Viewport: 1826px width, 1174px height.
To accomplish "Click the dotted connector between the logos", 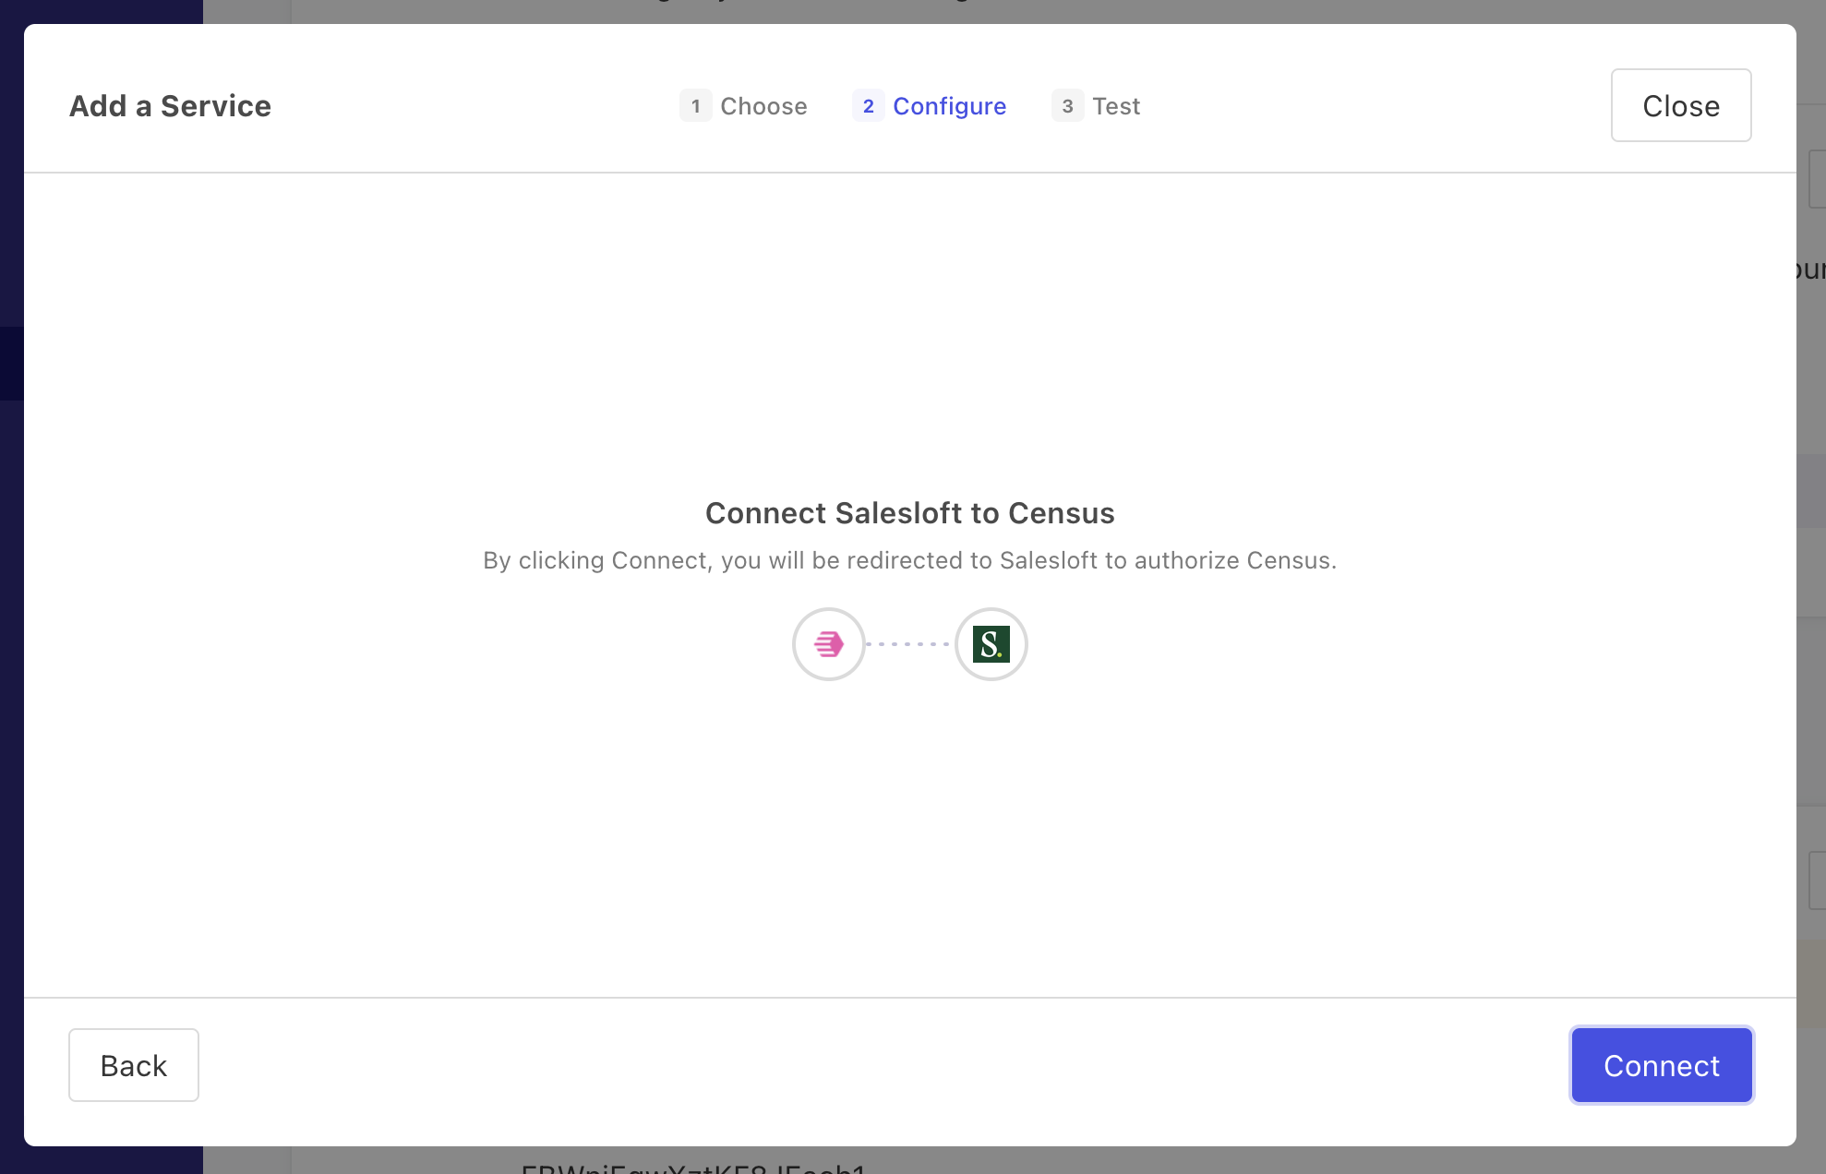I will click(x=909, y=644).
